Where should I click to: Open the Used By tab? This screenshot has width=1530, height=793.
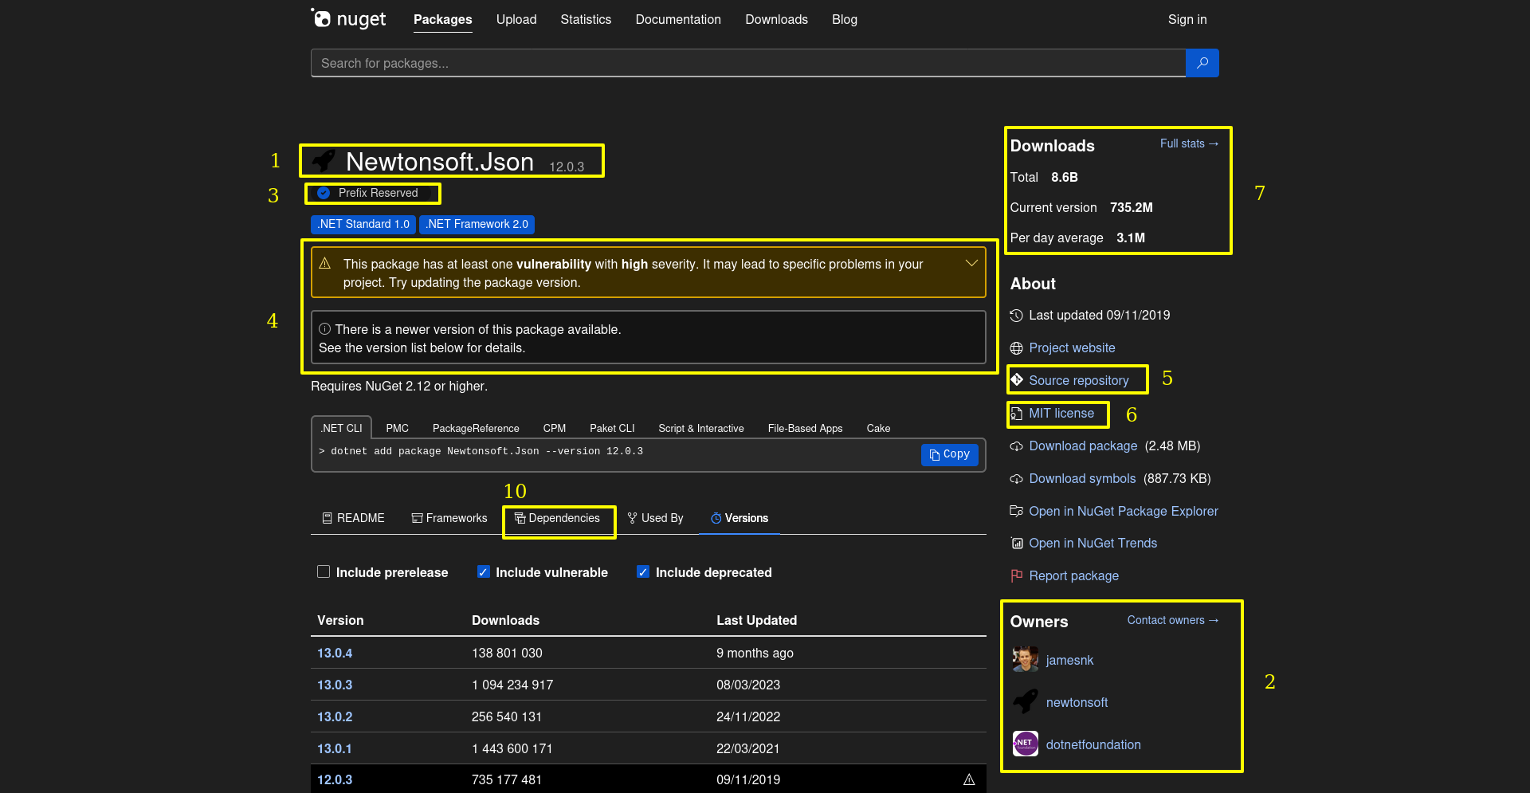coord(655,518)
